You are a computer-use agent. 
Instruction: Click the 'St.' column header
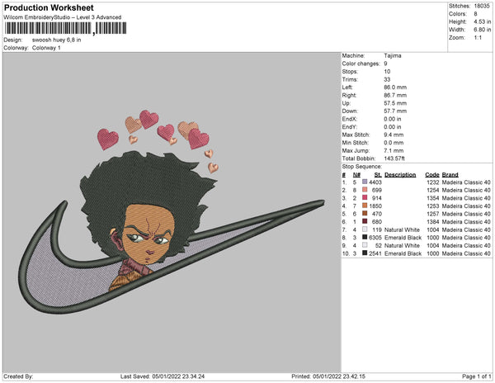tap(378, 175)
